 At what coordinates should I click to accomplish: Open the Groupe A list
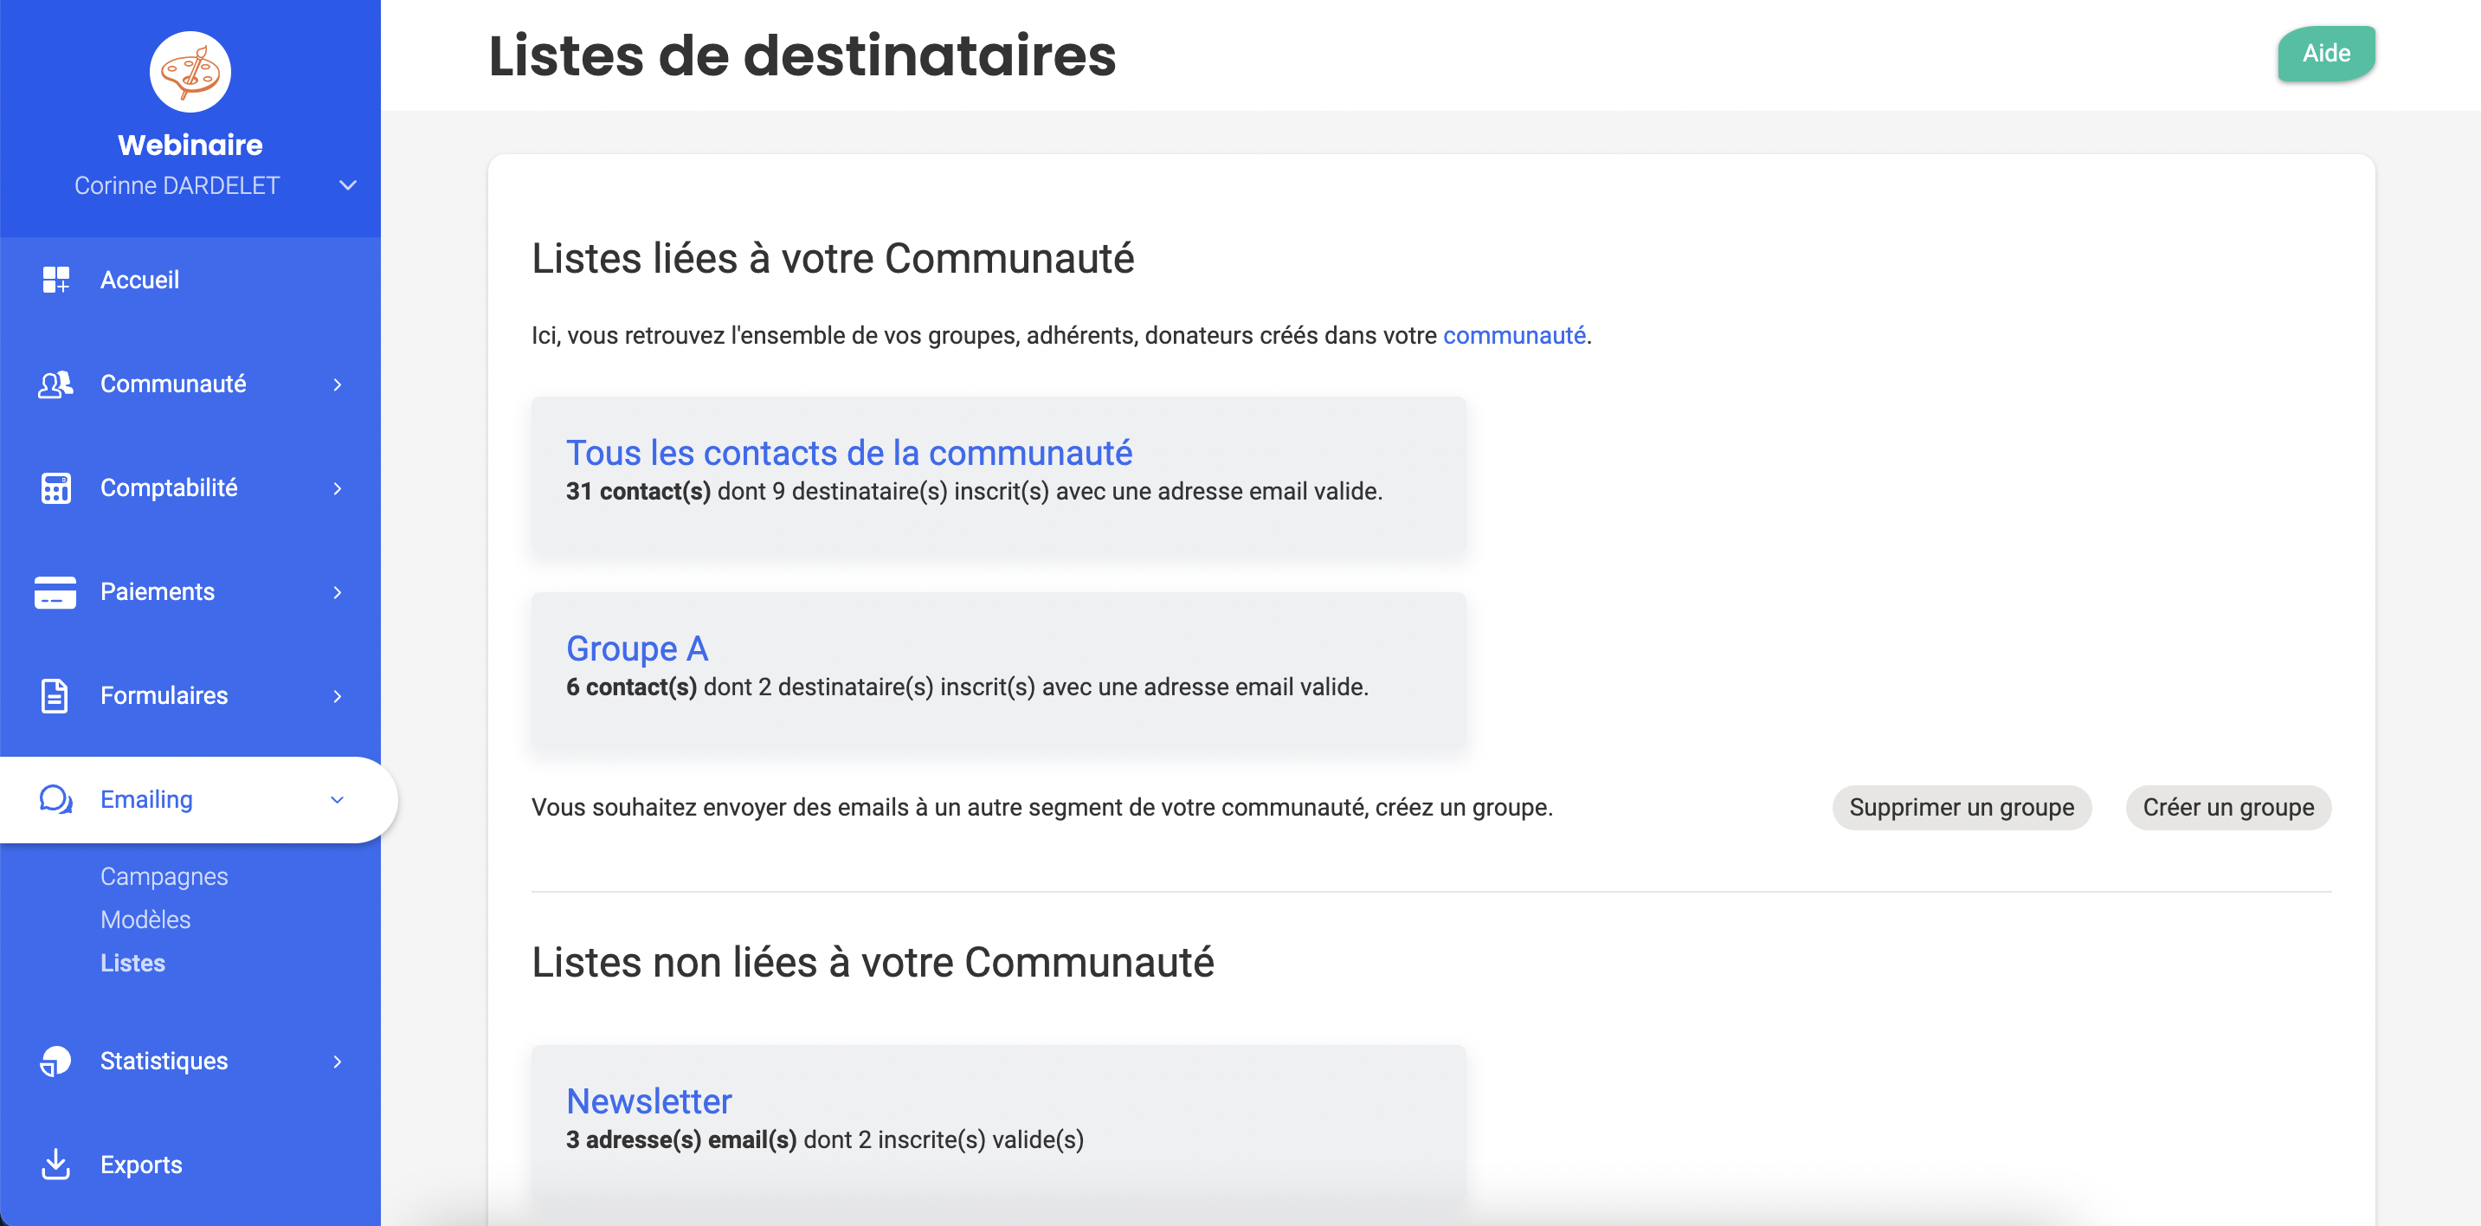pos(636,648)
